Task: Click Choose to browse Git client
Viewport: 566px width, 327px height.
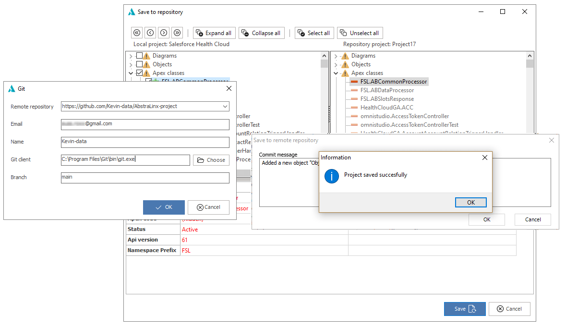Action: 211,160
